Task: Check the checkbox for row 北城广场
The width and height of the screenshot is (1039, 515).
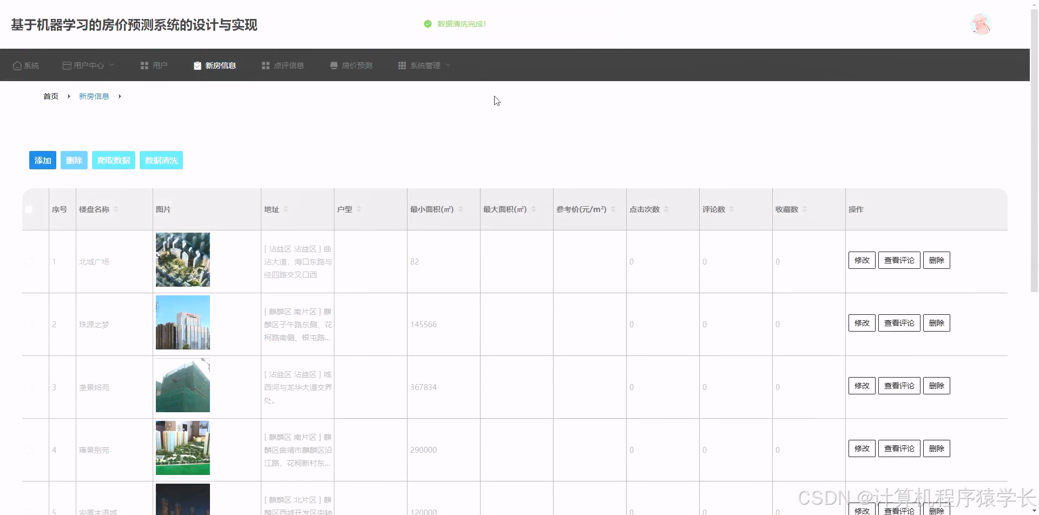Action: pyautogui.click(x=29, y=262)
